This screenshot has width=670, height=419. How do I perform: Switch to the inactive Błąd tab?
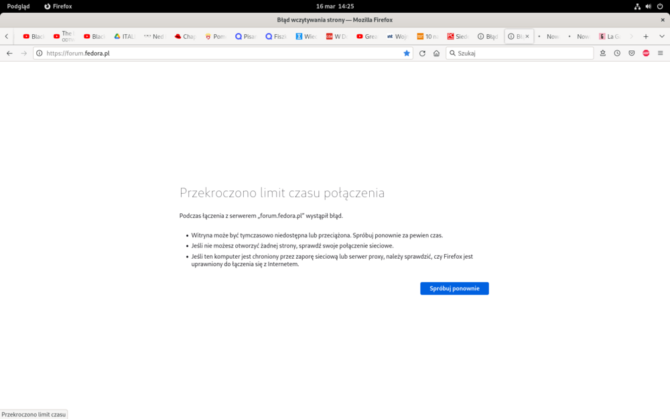488,37
